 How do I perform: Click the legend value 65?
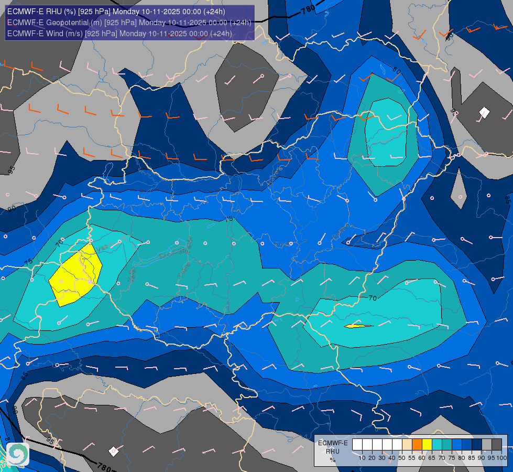point(432,458)
